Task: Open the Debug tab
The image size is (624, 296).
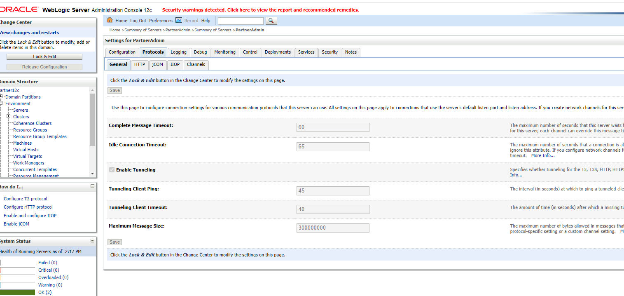Action: (201, 52)
